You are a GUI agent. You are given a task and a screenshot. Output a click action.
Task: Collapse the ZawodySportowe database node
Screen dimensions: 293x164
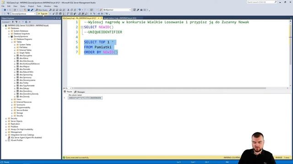point(9,36)
